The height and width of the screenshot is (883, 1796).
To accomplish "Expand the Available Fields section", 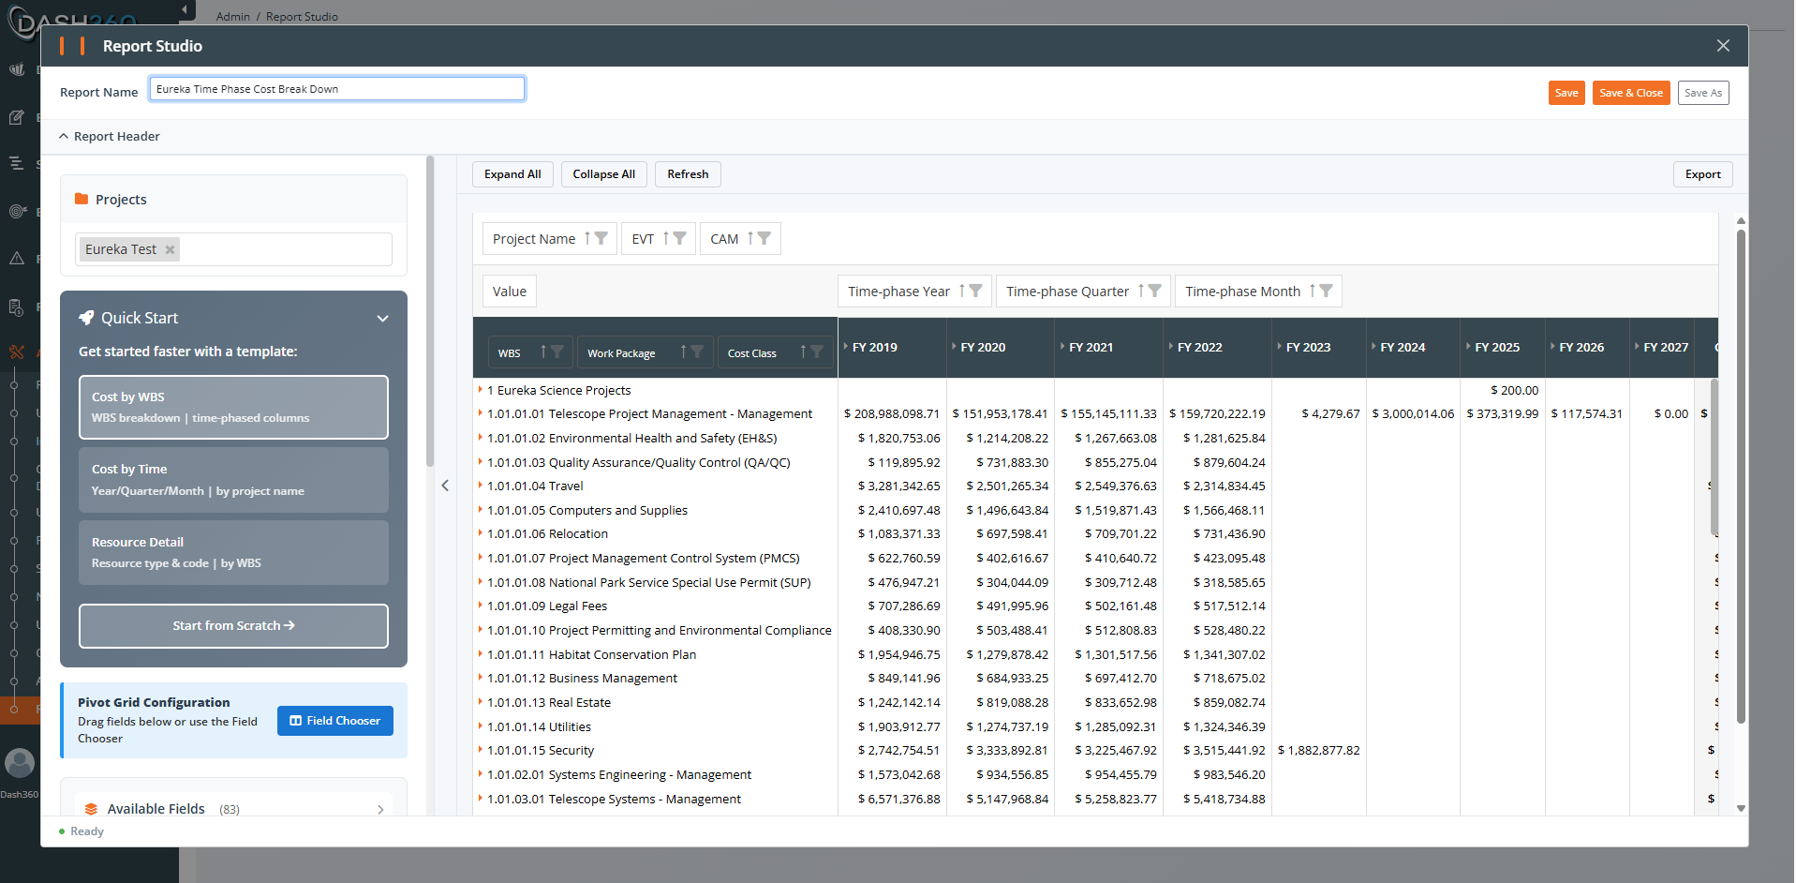I will point(380,810).
